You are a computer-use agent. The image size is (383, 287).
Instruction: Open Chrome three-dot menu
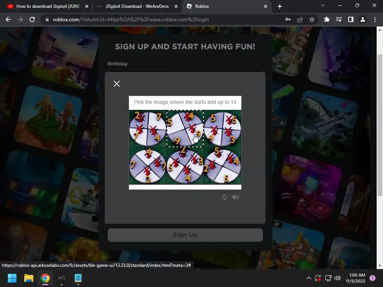pyautogui.click(x=375, y=19)
